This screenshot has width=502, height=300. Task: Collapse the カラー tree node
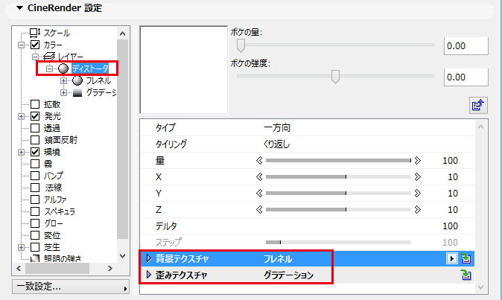tap(21, 45)
